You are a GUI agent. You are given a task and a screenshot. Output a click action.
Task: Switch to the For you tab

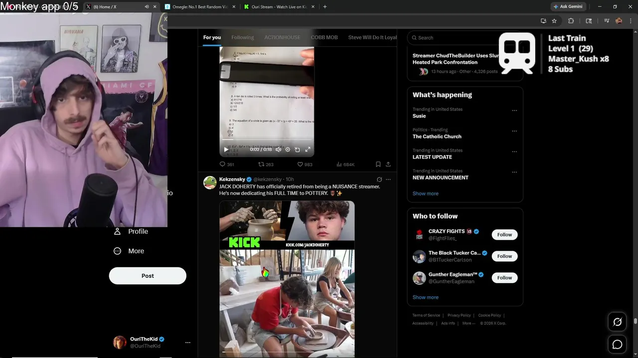pos(212,37)
